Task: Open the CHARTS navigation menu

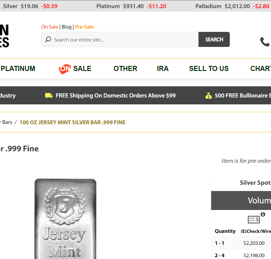Action: (260, 69)
